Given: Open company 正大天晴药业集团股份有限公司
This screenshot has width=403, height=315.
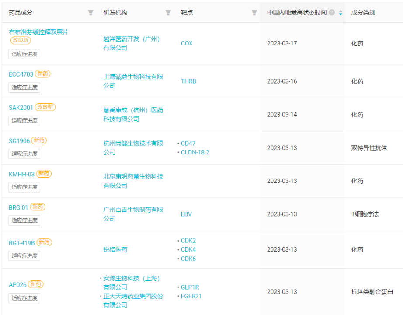Looking at the screenshot, I should point(133,301).
